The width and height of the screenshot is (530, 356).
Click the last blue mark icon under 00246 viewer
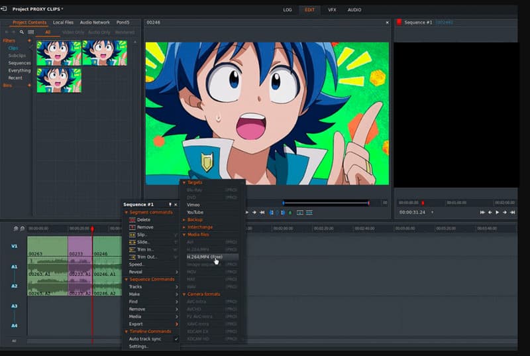pos(283,212)
